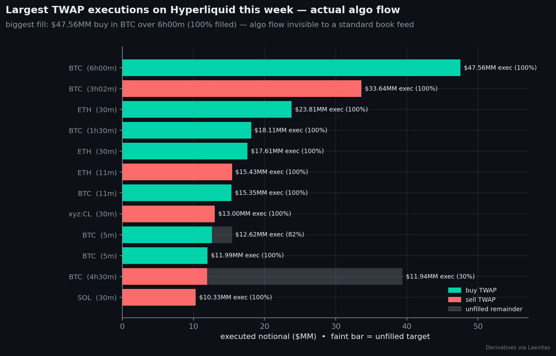Click the '30' tick on the x-axis

click(336, 326)
